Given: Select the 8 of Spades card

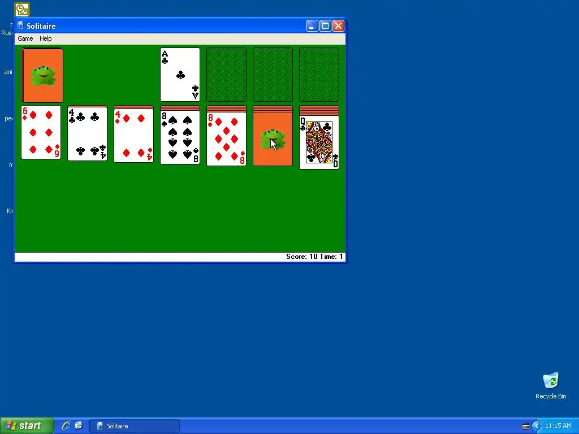Looking at the screenshot, I should click(x=180, y=137).
